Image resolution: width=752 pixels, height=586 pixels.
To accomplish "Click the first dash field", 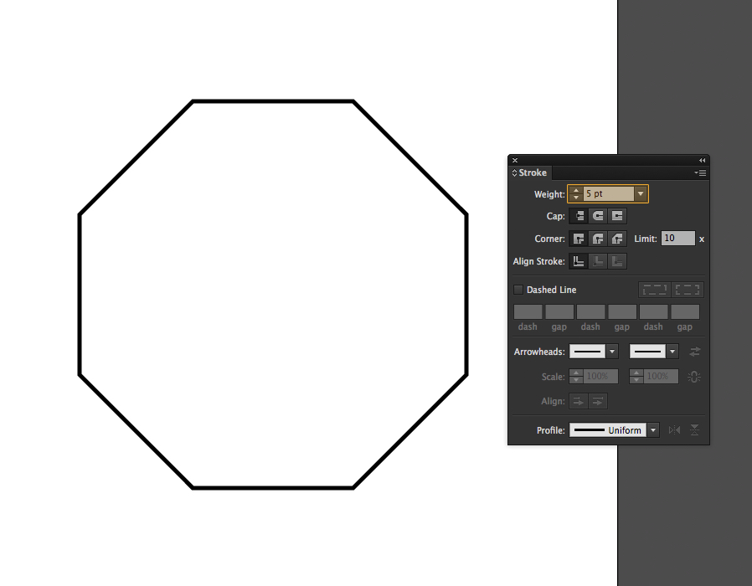I will coord(528,311).
